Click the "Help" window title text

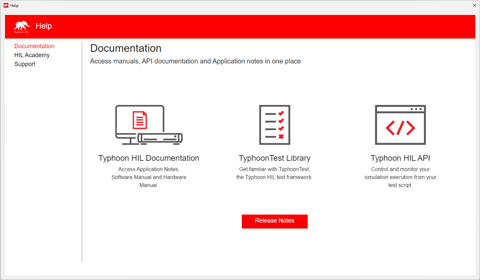(x=14, y=6)
